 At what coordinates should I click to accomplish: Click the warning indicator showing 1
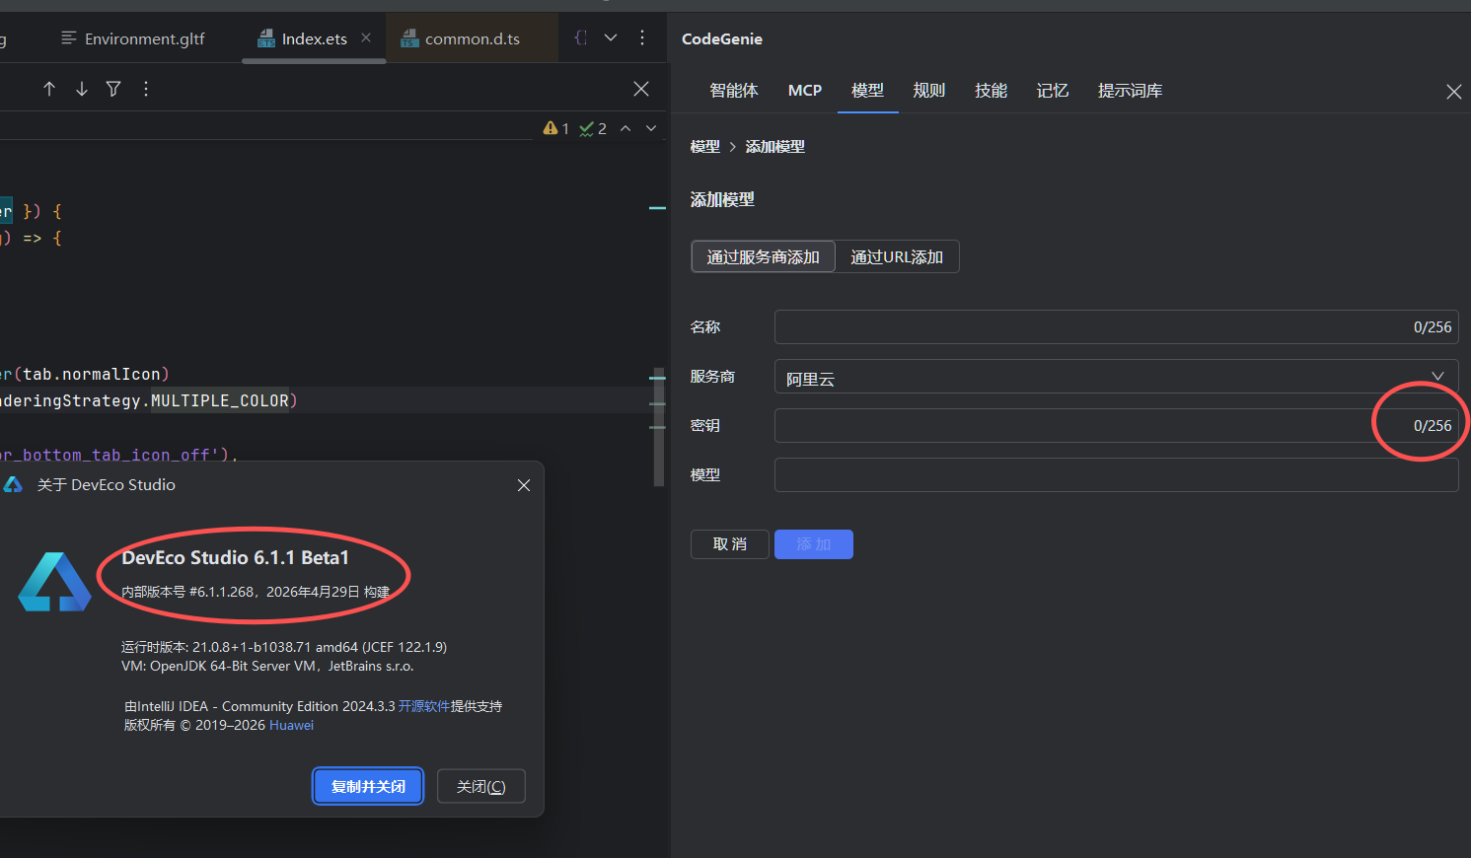click(555, 128)
